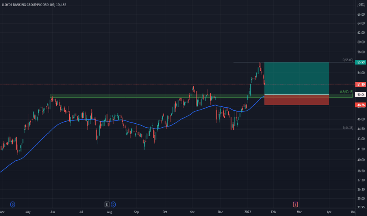
Task: Click the Jun label on the time axis
Action: pos(52,212)
